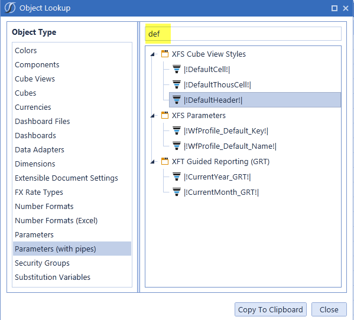Collapse the XFT Guided Reporting (GRT) node
354x320 pixels.
tap(153, 161)
